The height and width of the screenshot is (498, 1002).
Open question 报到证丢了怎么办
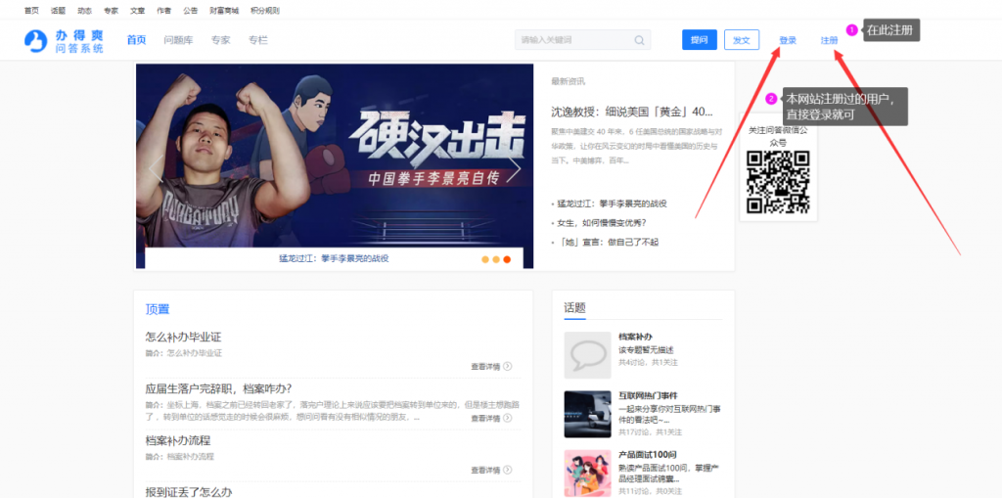pyautogui.click(x=189, y=491)
